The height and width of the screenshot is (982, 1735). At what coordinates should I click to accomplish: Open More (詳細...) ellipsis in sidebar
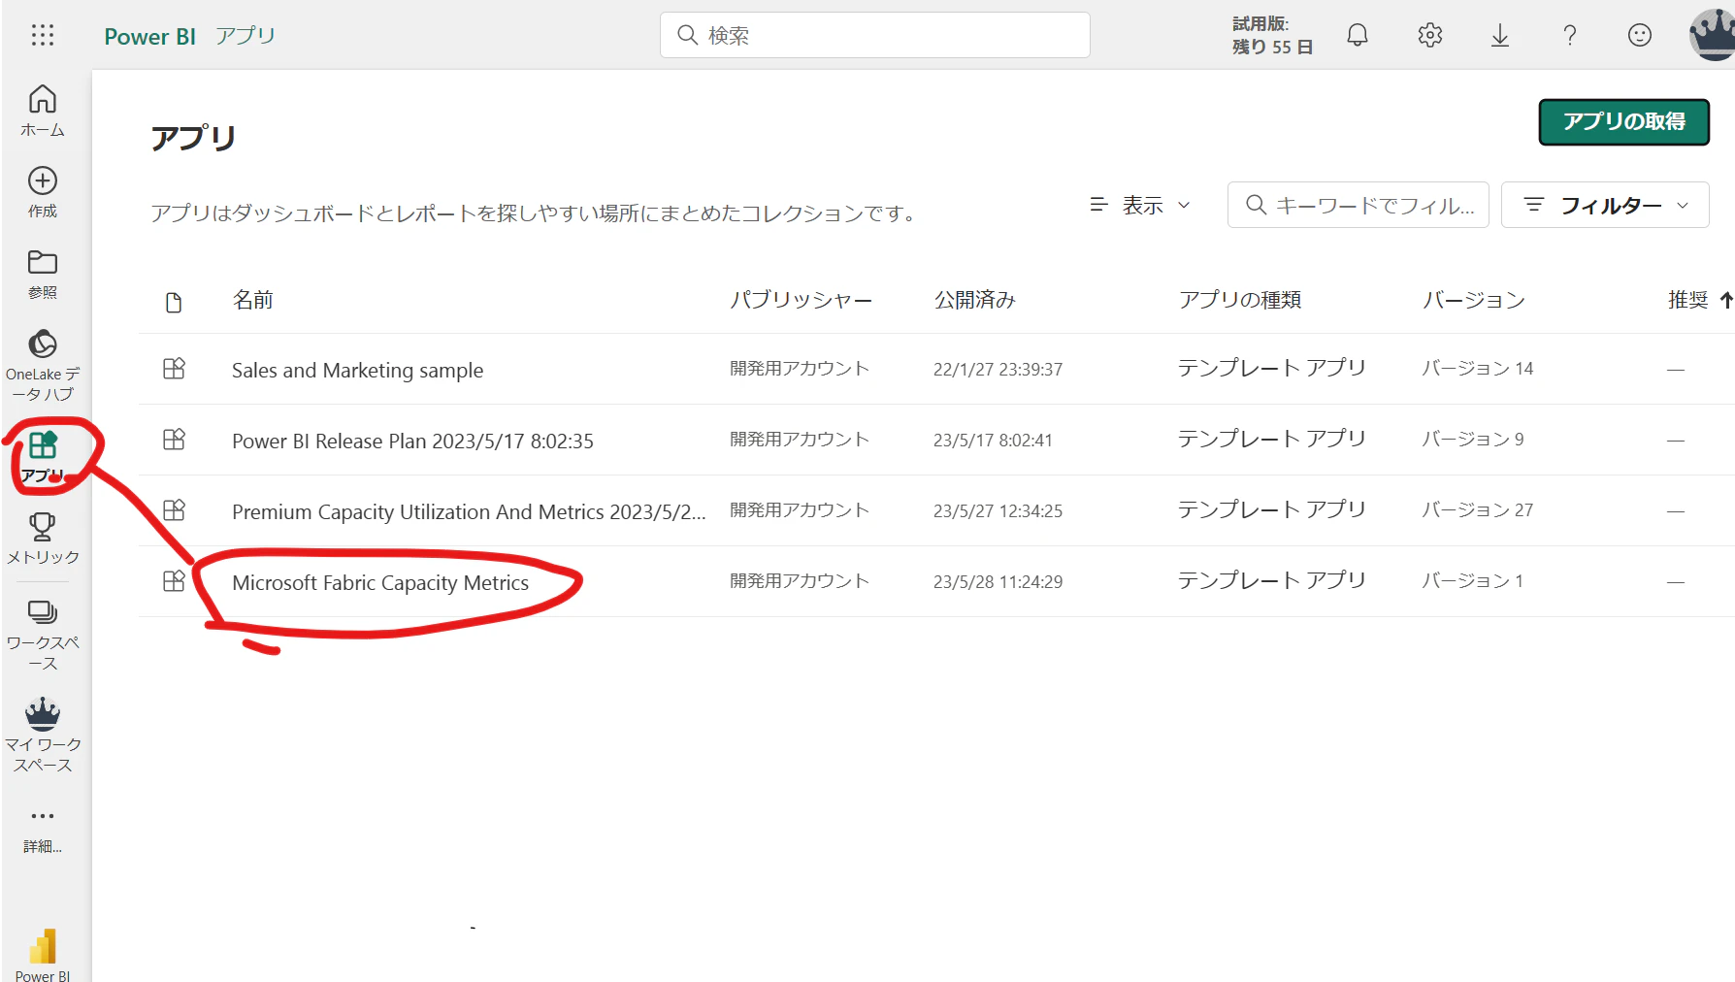click(x=43, y=830)
